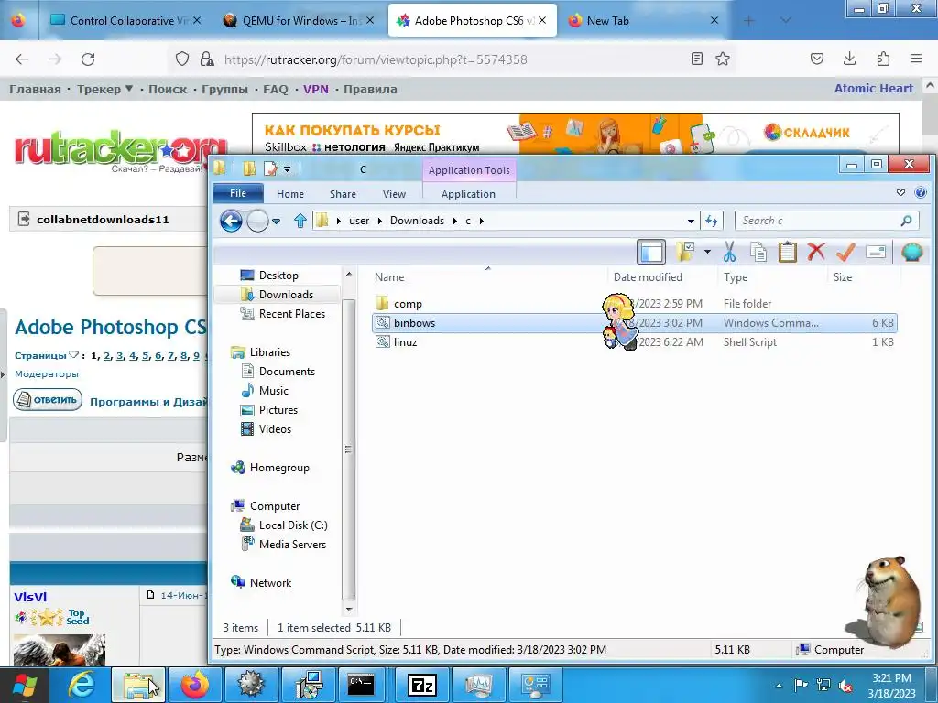Click the VPN link on rutracker

(315, 89)
